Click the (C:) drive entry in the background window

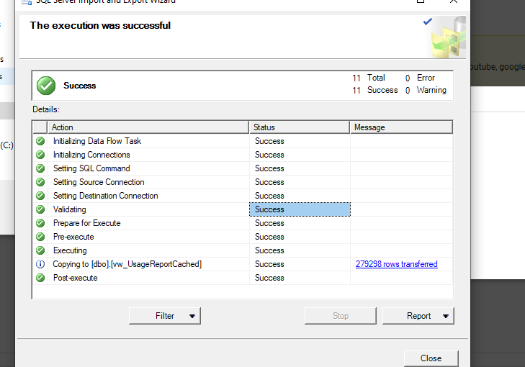tap(6, 145)
